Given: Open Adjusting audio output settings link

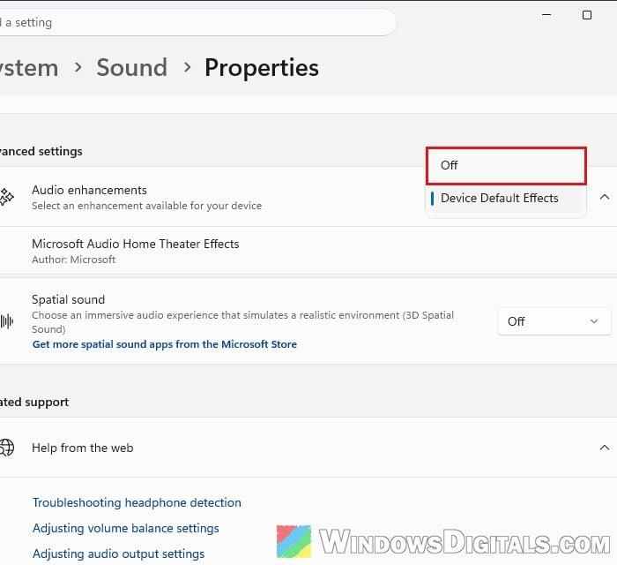Looking at the screenshot, I should [118, 554].
